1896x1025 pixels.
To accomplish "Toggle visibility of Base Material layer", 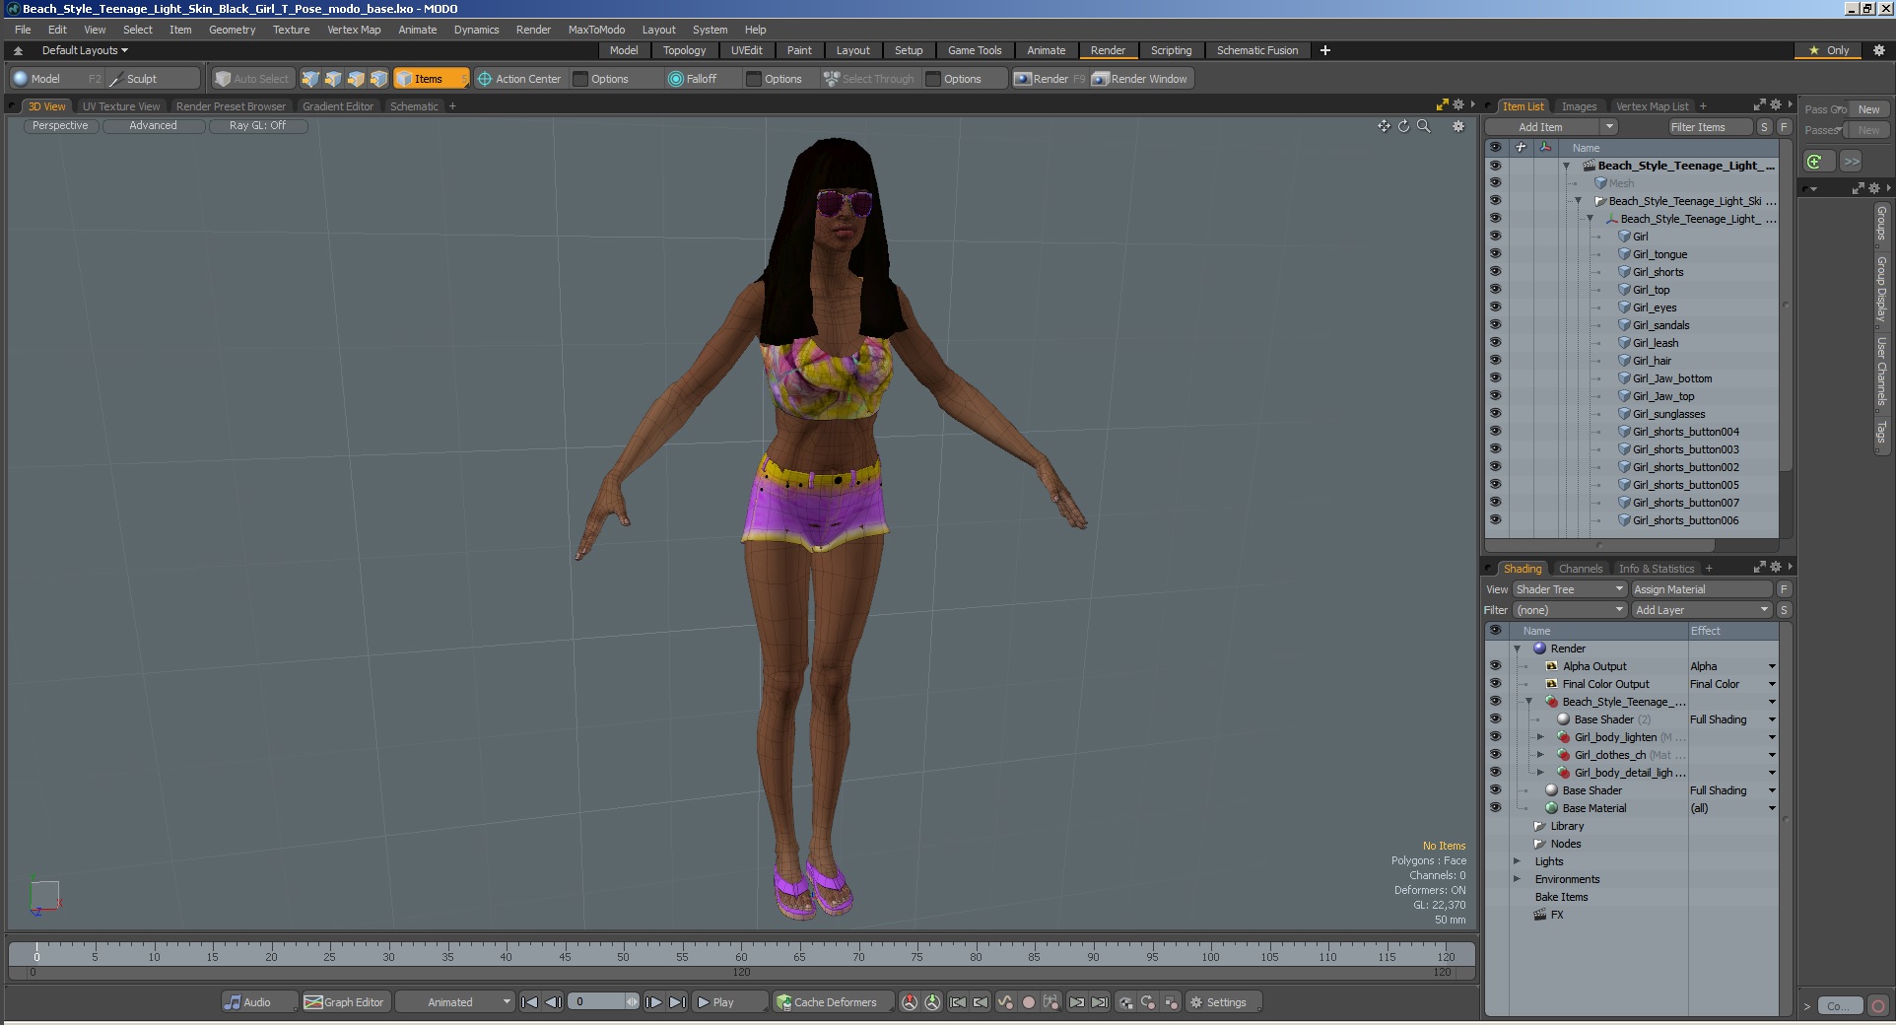I will click(1495, 808).
